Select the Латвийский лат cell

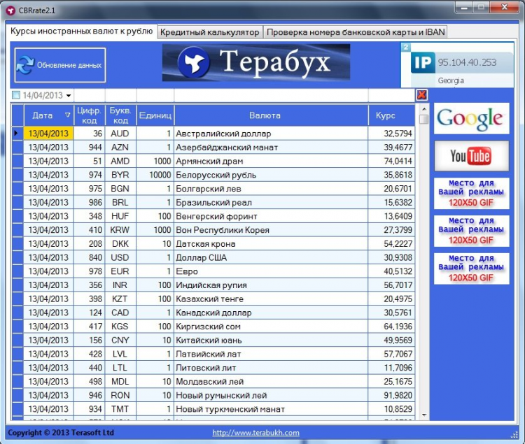[x=271, y=354]
